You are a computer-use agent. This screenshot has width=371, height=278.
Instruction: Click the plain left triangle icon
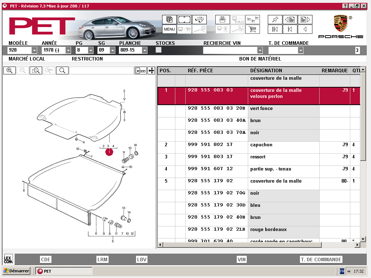(305, 29)
